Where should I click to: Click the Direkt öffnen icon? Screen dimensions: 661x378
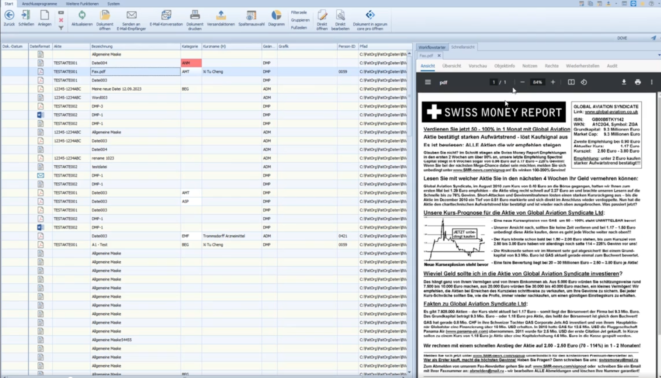pyautogui.click(x=322, y=15)
